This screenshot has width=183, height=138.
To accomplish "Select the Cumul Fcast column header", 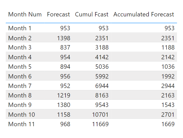I will 92,15.
